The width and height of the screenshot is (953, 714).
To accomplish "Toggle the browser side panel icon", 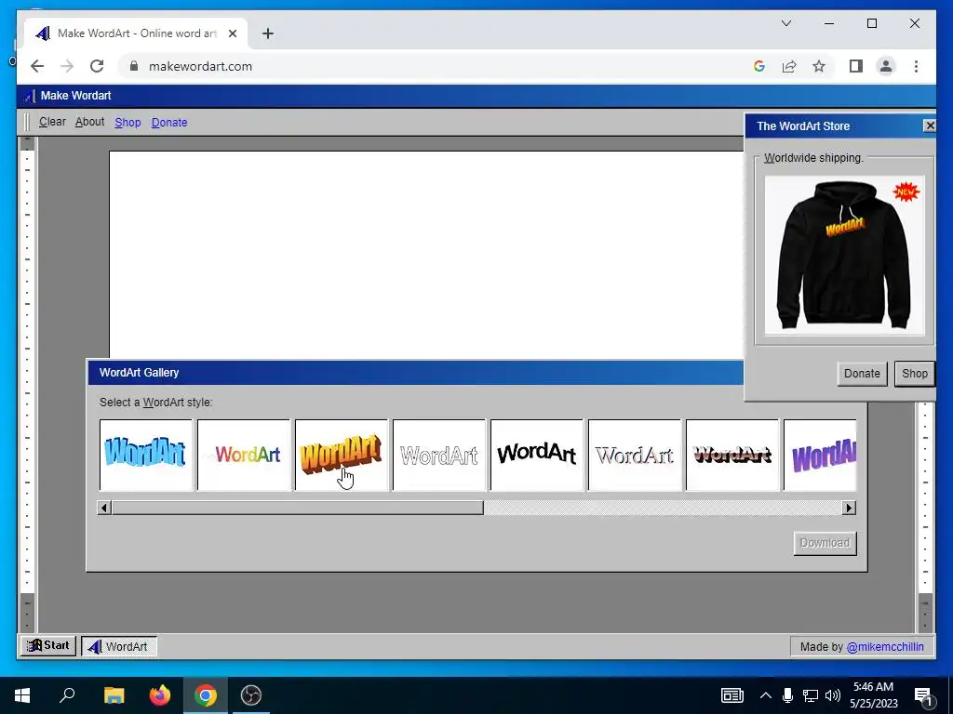I will [856, 66].
